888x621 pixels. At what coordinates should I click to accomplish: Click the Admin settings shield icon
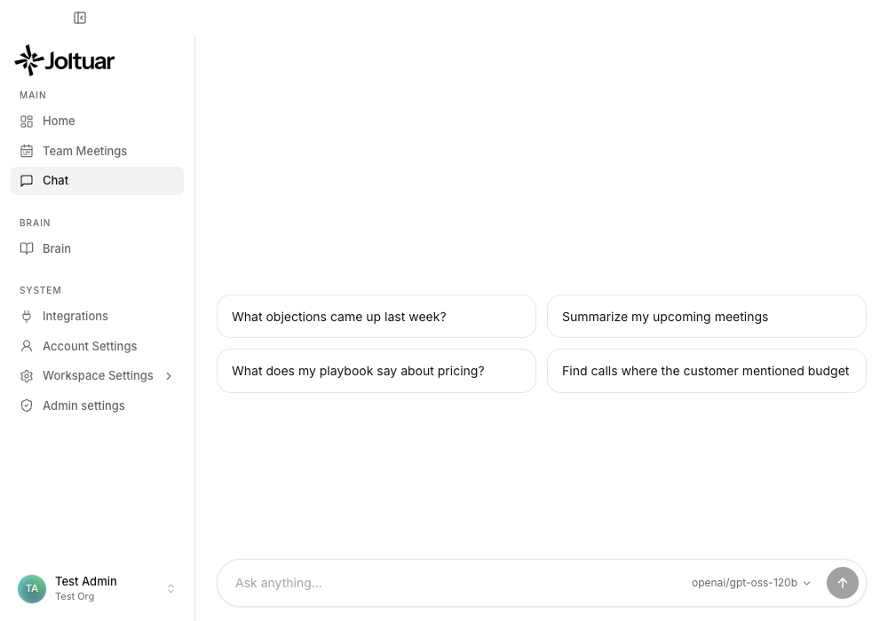(27, 405)
